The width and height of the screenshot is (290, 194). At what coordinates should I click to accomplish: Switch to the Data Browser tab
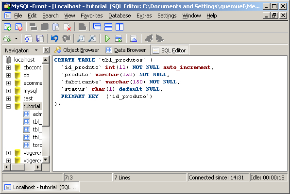126,50
